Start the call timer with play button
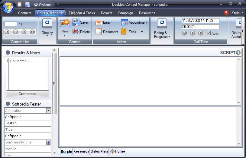The image size is (246, 158). pyautogui.click(x=193, y=33)
